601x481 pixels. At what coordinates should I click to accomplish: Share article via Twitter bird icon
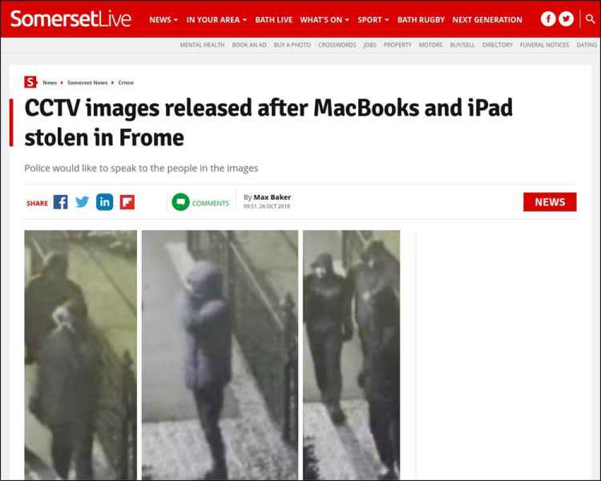(82, 202)
